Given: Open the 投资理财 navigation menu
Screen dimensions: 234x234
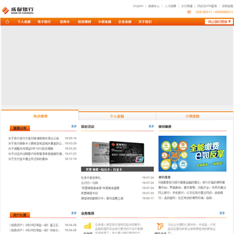Looking at the screenshot, I should (84, 21).
